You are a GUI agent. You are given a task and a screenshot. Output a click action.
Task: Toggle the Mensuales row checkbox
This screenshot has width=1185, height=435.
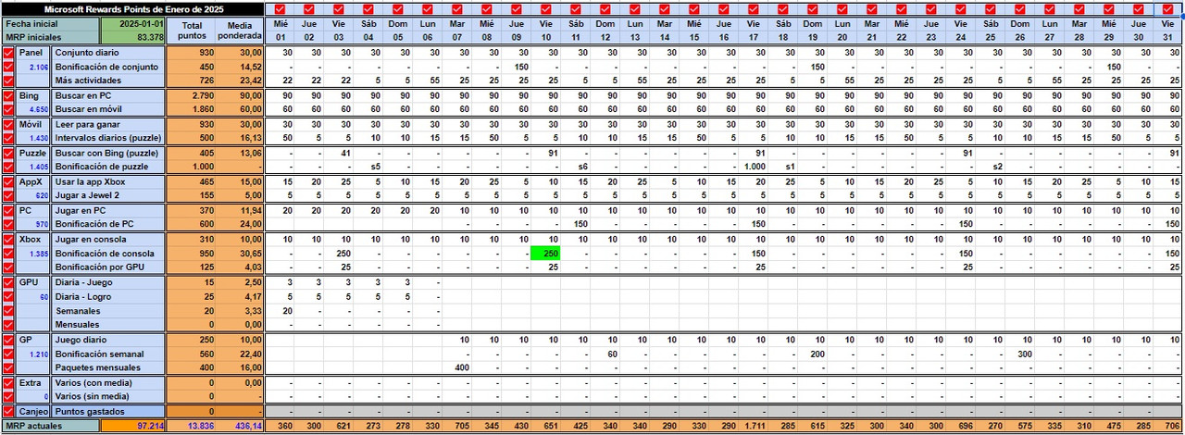(8, 325)
